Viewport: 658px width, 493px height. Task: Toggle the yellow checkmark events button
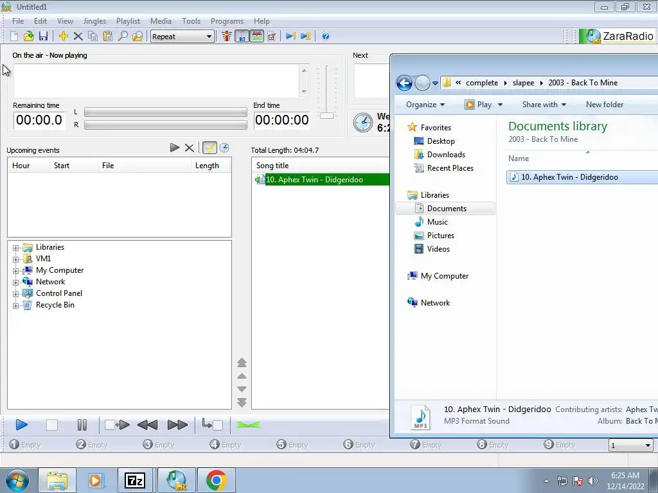pos(209,148)
